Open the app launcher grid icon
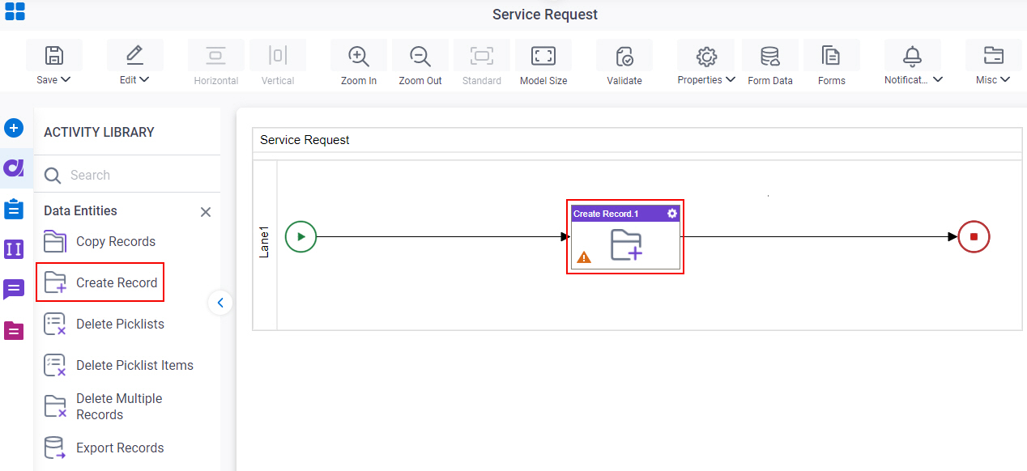Image resolution: width=1027 pixels, height=471 pixels. point(15,11)
